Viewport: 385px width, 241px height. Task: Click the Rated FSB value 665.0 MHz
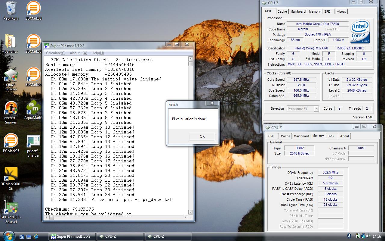point(301,95)
